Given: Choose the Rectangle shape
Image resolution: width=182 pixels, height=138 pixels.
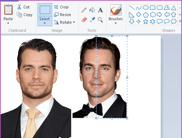Looking at the screenshot, I should [x=152, y=8].
